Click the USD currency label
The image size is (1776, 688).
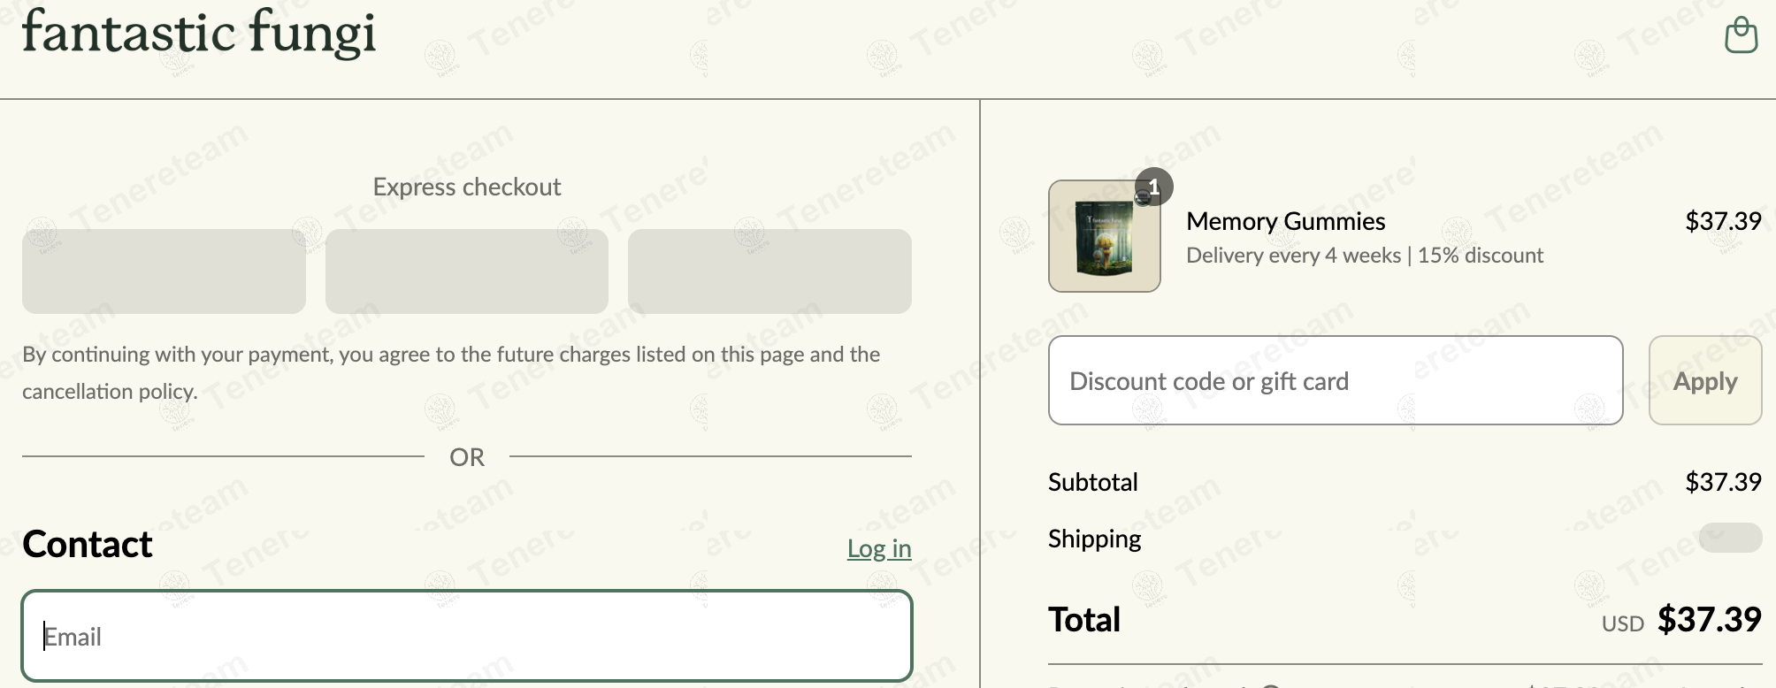coord(1622,624)
